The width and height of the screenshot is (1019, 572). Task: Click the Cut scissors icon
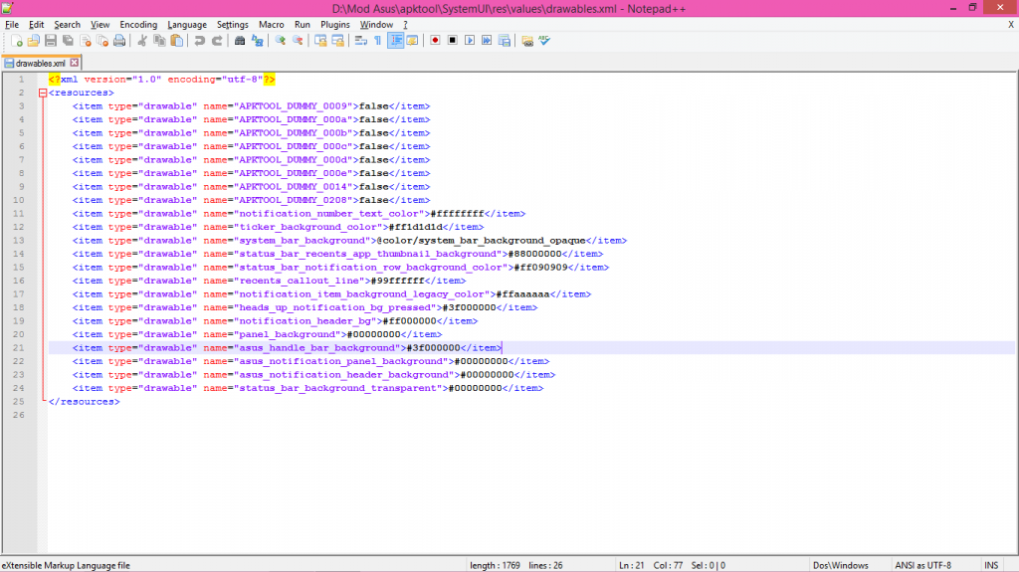(x=142, y=41)
